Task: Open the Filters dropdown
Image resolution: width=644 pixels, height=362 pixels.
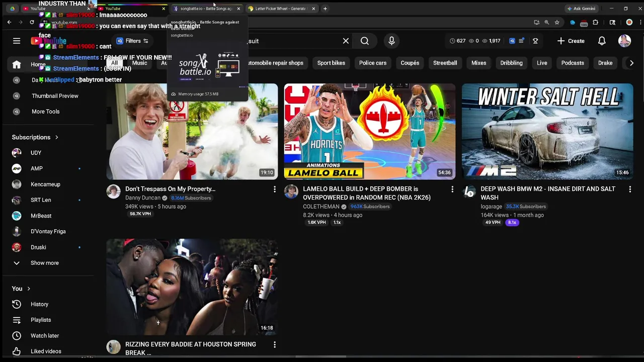Action: point(132,41)
